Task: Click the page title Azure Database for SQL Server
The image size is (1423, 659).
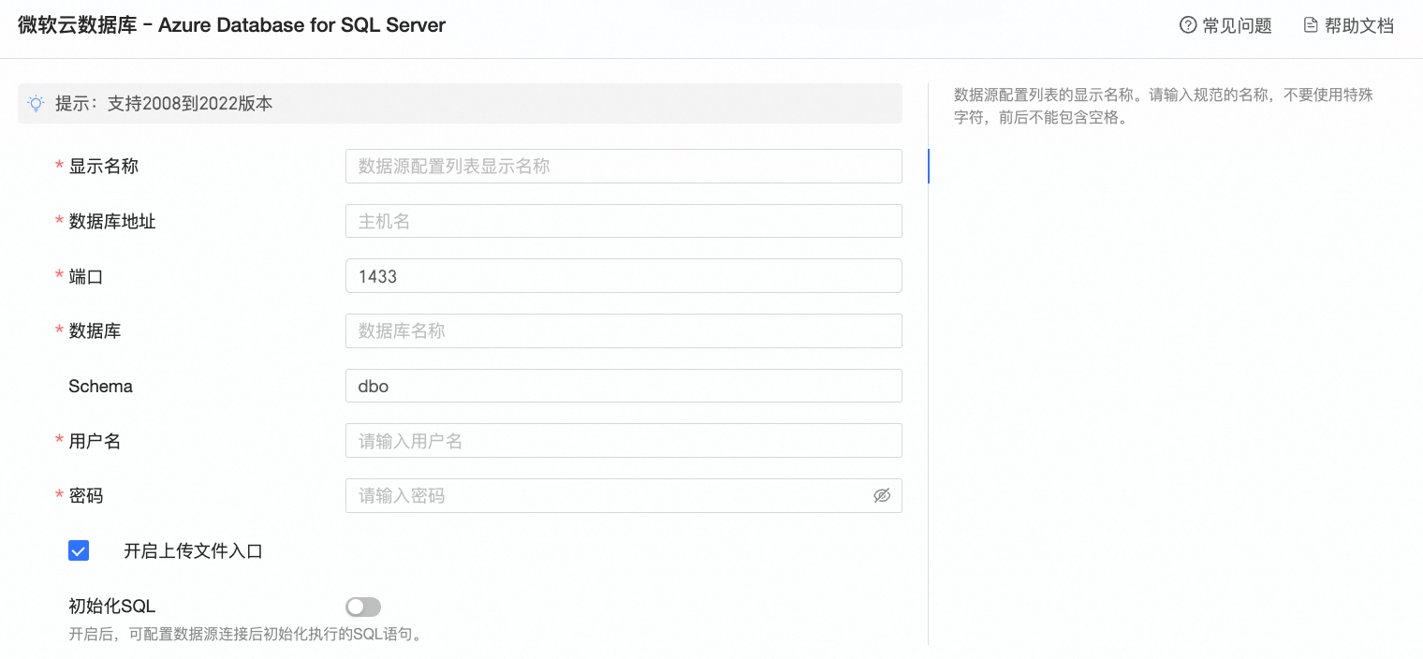Action: 301,25
